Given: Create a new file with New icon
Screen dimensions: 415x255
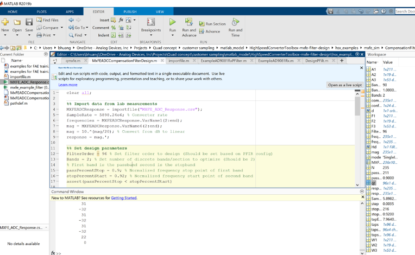Looking at the screenshot, I should 5,22.
